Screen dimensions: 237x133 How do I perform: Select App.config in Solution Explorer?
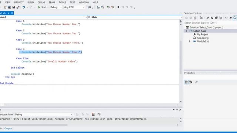tap(203, 38)
